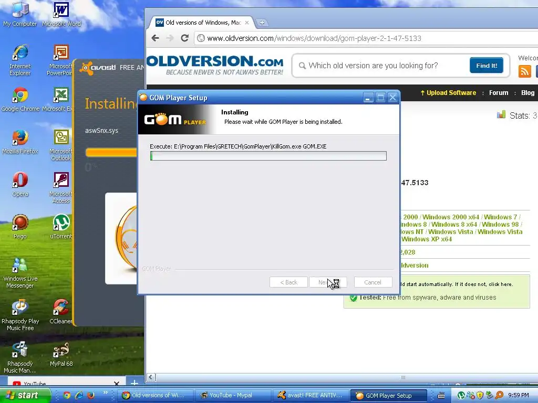This screenshot has height=403, width=538.
Task: Click Internet Explorer icon in Quick Launch
Action: coord(79,395)
